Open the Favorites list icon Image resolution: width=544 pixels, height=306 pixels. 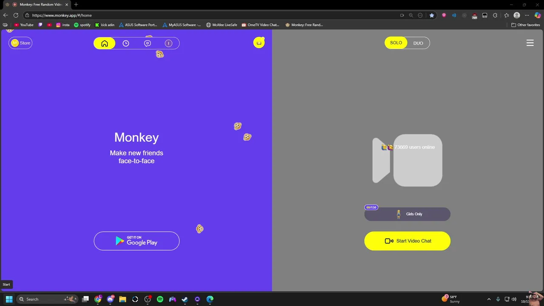(x=506, y=15)
